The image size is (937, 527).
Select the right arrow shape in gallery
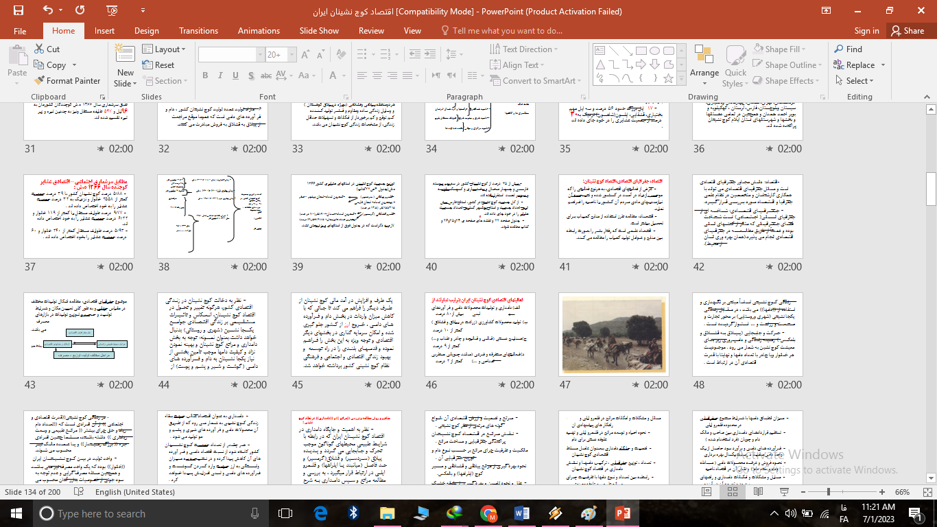click(x=641, y=64)
